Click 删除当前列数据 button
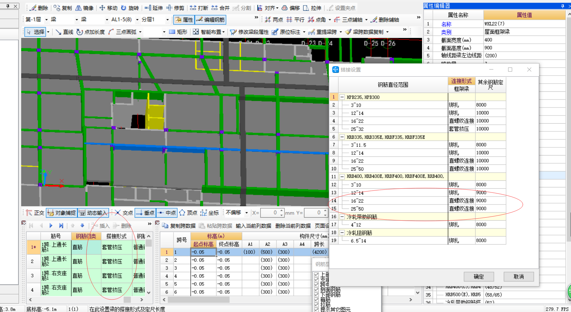The height and width of the screenshot is (312, 571). 293,226
